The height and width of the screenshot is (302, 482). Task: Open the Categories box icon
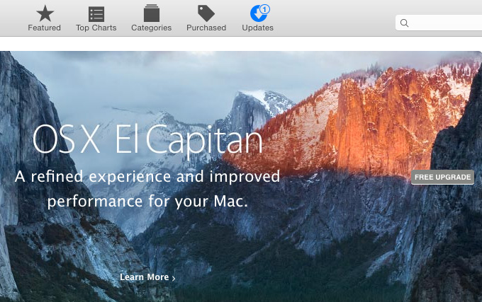click(151, 13)
